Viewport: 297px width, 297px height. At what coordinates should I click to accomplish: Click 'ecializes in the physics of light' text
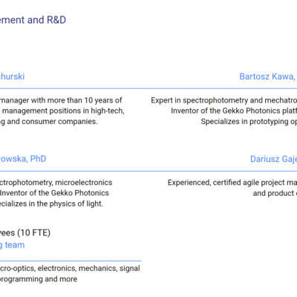[x=51, y=203]
